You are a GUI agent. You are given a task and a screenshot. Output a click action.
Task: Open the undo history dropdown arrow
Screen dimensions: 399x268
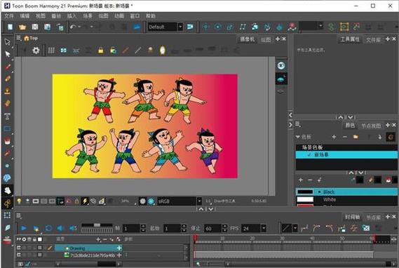[79, 27]
